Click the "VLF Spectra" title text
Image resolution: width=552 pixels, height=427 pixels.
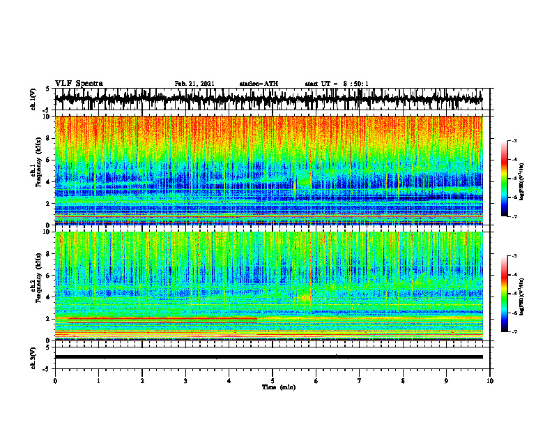pos(79,84)
